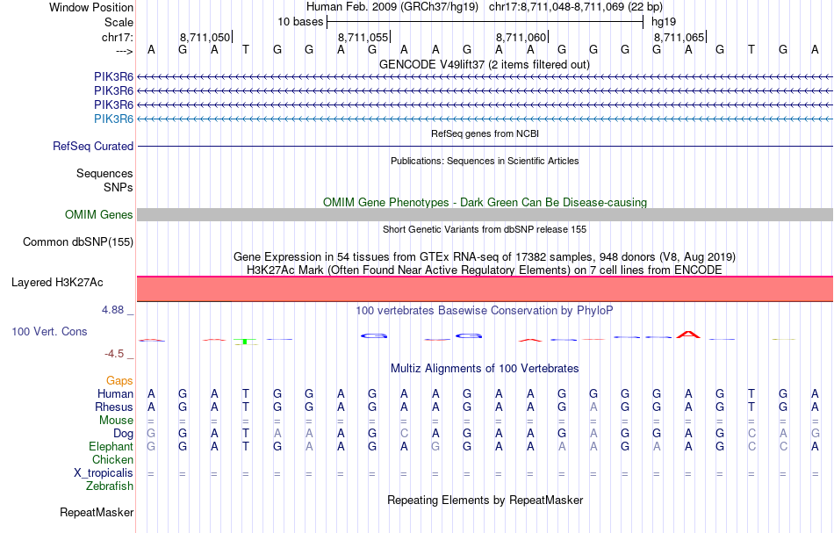Click the -4.5 PhyloP lower scale value

(x=114, y=354)
